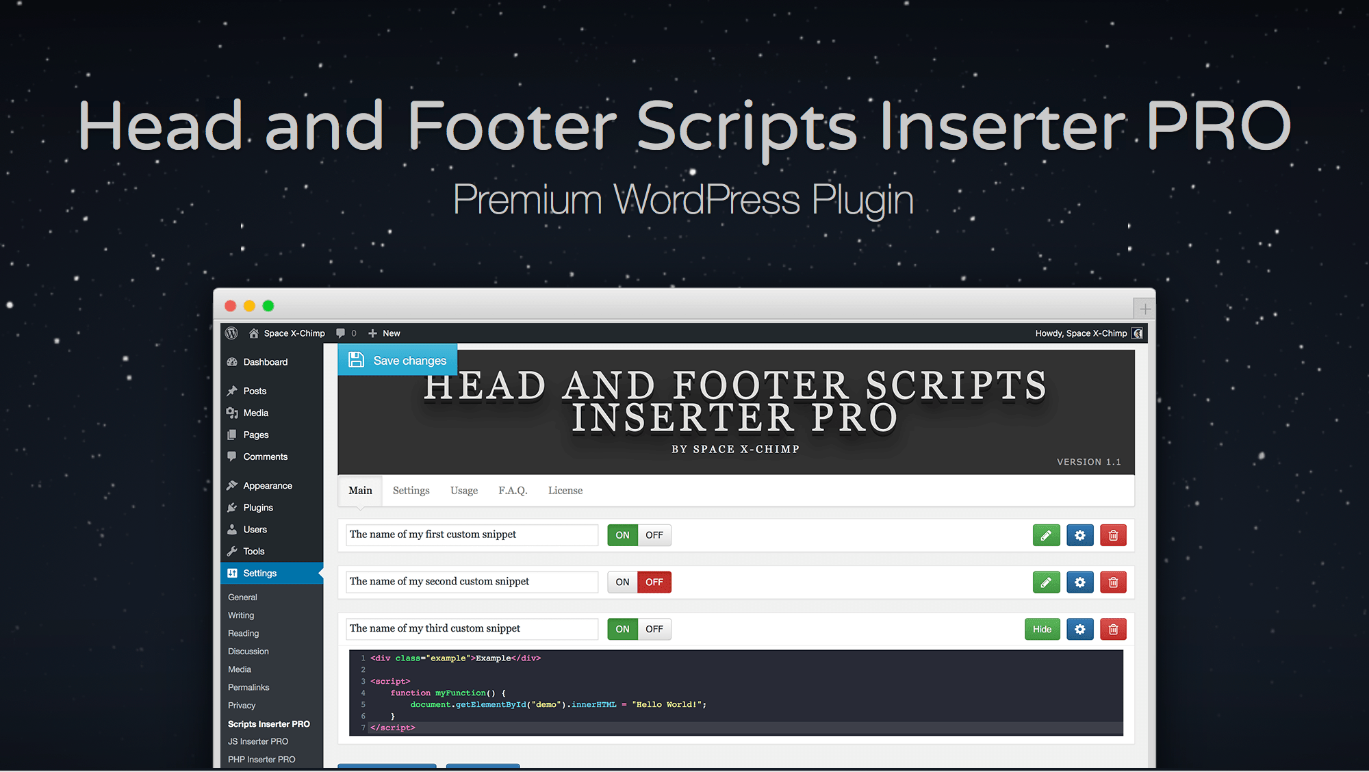Image resolution: width=1369 pixels, height=772 pixels.
Task: Click the closing script tag code line
Action: pos(393,728)
